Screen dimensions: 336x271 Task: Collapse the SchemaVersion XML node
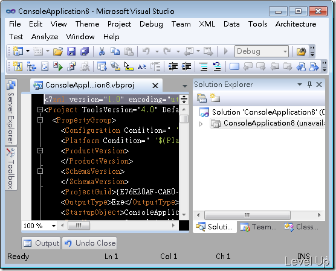point(40,171)
